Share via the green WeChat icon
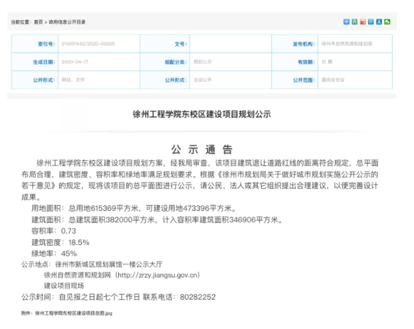This screenshot has width=414, height=329. click(x=387, y=22)
